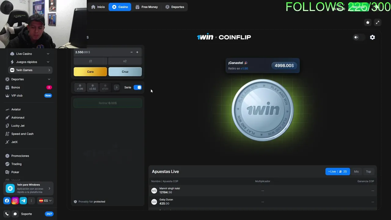Click the 4998.00$ winnings badge
The image size is (391, 220).
pyautogui.click(x=284, y=65)
